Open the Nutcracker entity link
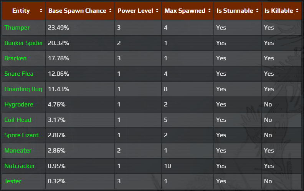 point(20,166)
